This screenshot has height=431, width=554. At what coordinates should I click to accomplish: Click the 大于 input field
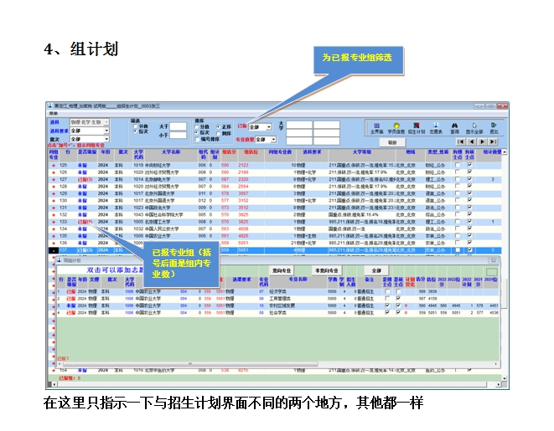coord(178,126)
